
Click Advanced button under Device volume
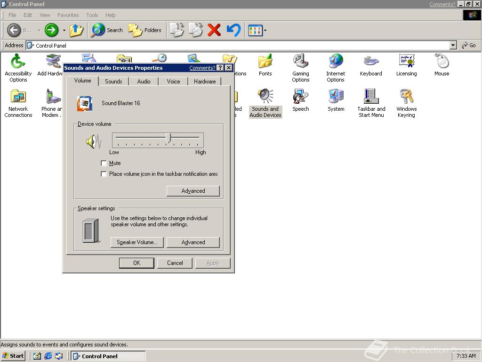193,191
